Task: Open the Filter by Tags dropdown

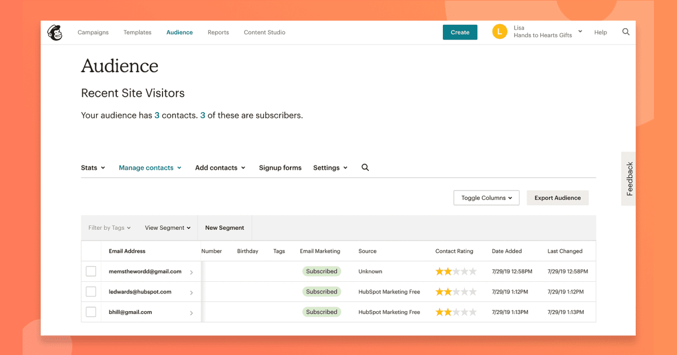Action: coord(109,228)
